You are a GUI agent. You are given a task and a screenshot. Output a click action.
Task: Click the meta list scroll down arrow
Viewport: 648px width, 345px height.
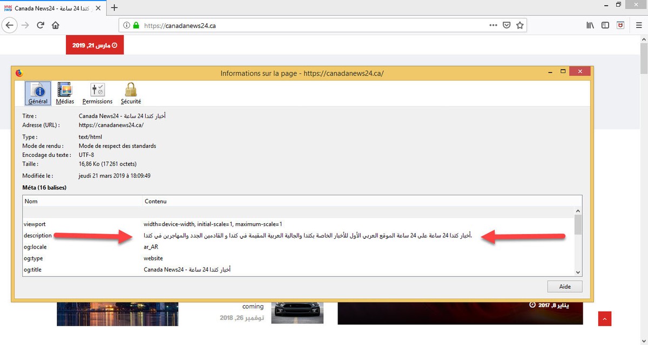pyautogui.click(x=578, y=272)
